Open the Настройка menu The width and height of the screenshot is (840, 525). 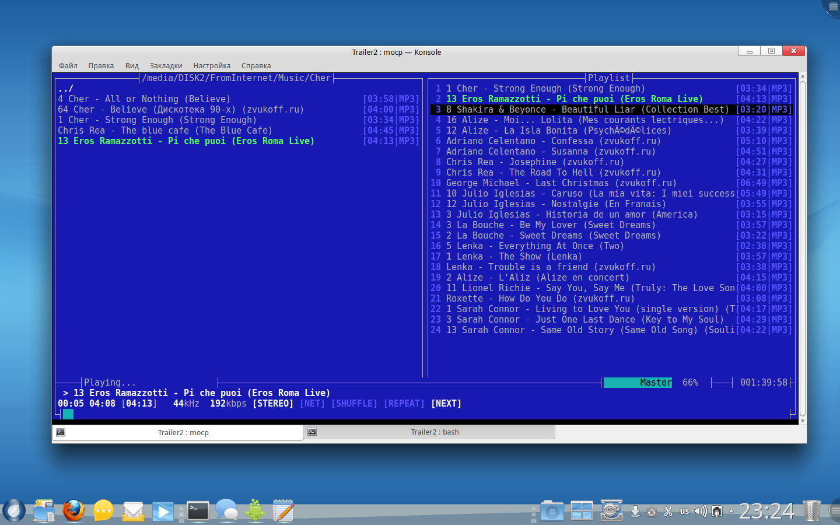point(212,66)
